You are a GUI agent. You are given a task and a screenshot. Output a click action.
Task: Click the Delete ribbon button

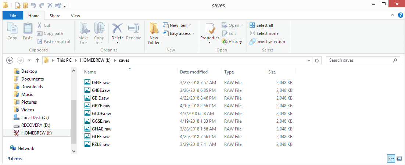pos(117,33)
